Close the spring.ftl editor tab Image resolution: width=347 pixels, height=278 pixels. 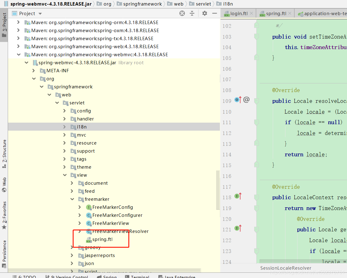point(290,14)
